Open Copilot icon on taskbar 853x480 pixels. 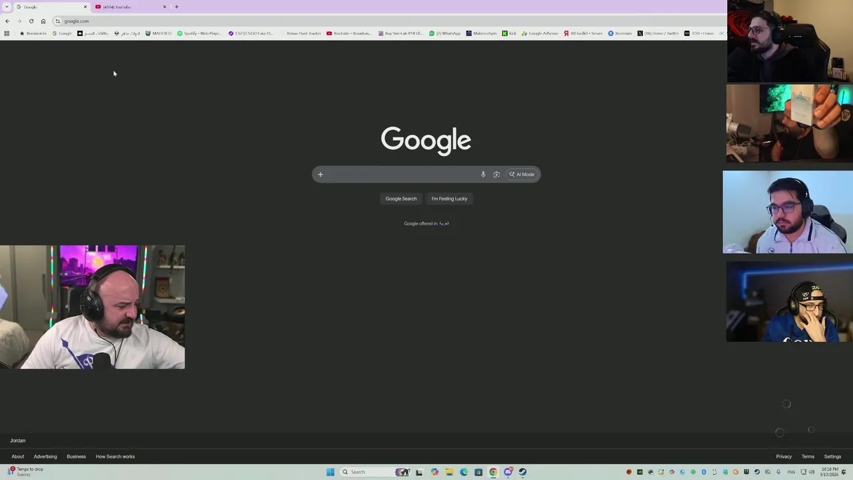[434, 472]
